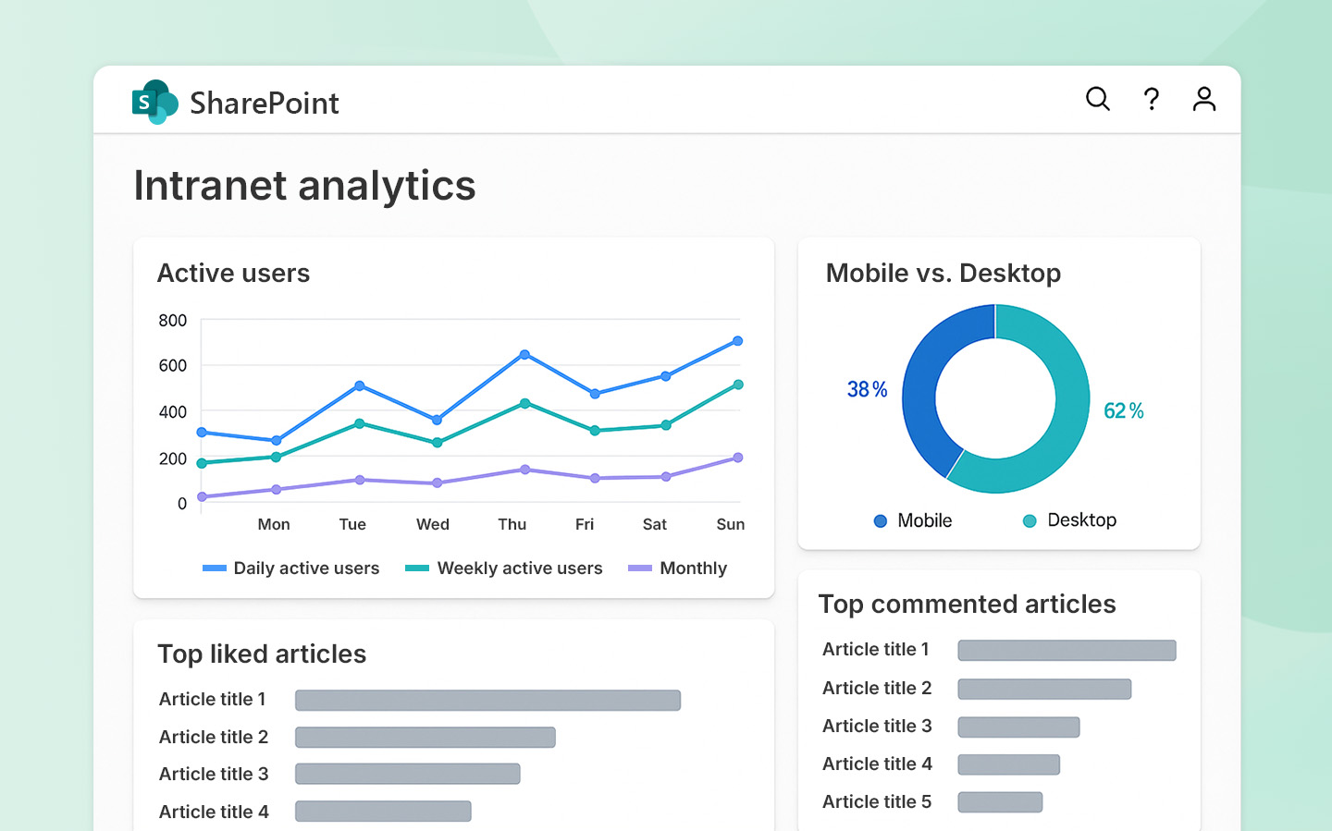Click the SharePoint logo icon
The image size is (1332, 831).
154,103
